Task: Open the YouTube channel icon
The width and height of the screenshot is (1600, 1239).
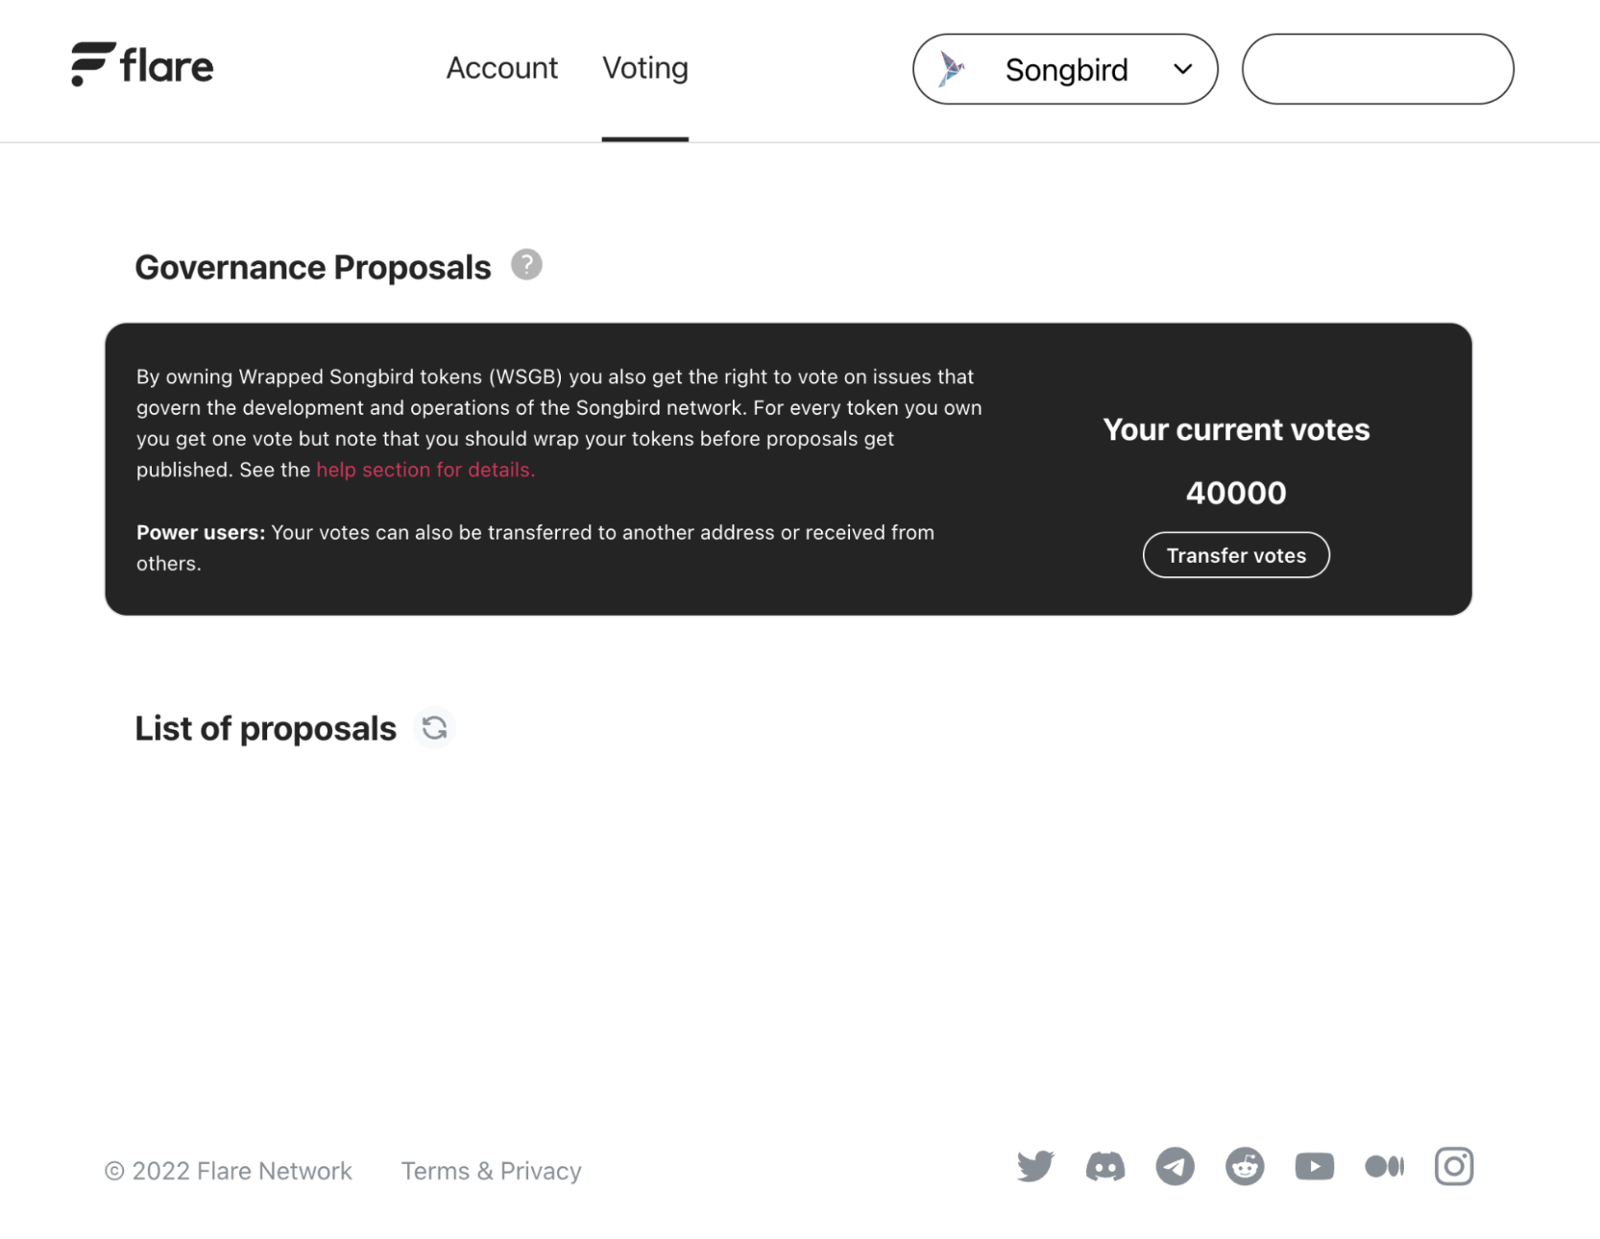Action: 1314,1166
